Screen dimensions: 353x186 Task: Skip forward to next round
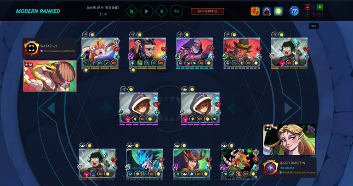tap(162, 11)
